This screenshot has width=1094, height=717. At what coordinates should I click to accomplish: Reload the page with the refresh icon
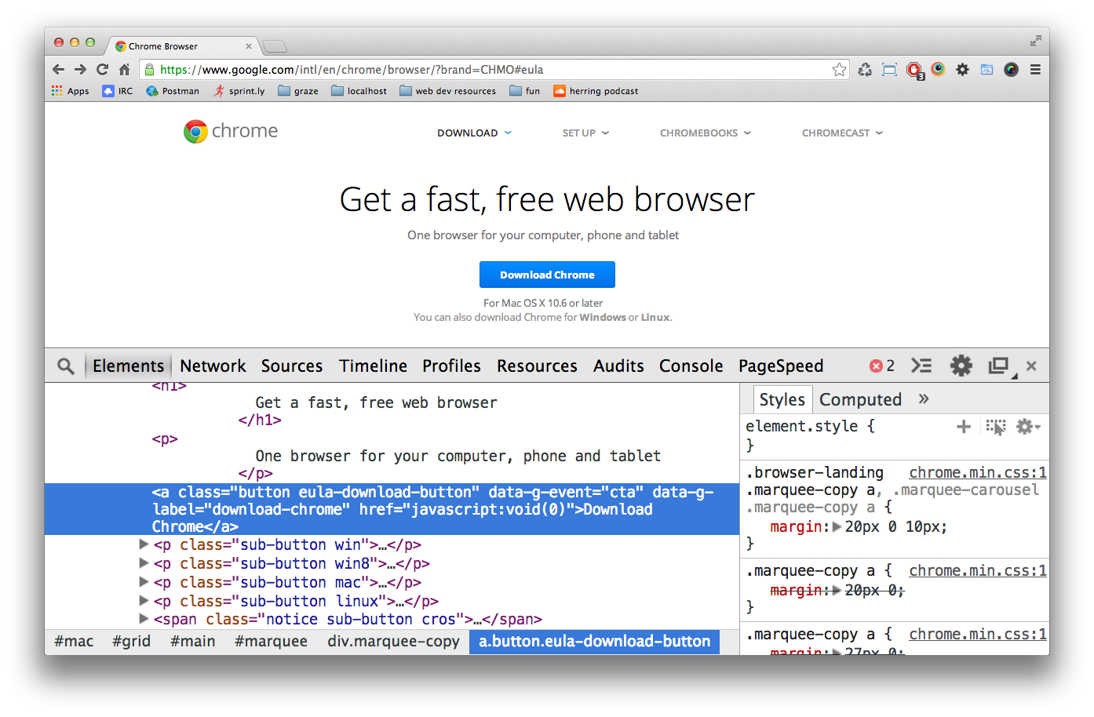click(x=102, y=70)
